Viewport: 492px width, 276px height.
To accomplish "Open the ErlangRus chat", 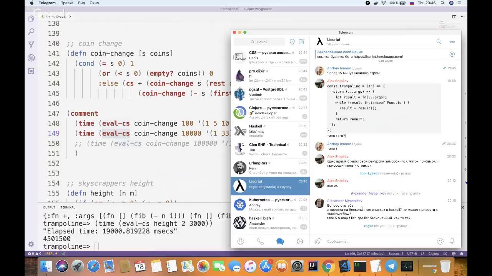I will coord(270,168).
